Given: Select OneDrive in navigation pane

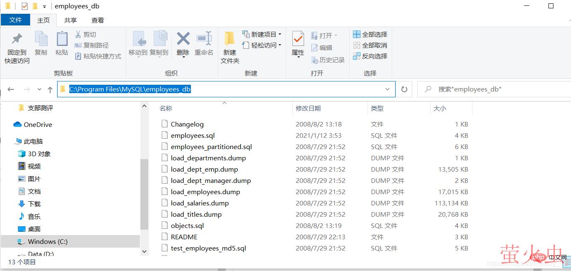Looking at the screenshot, I should click(38, 124).
